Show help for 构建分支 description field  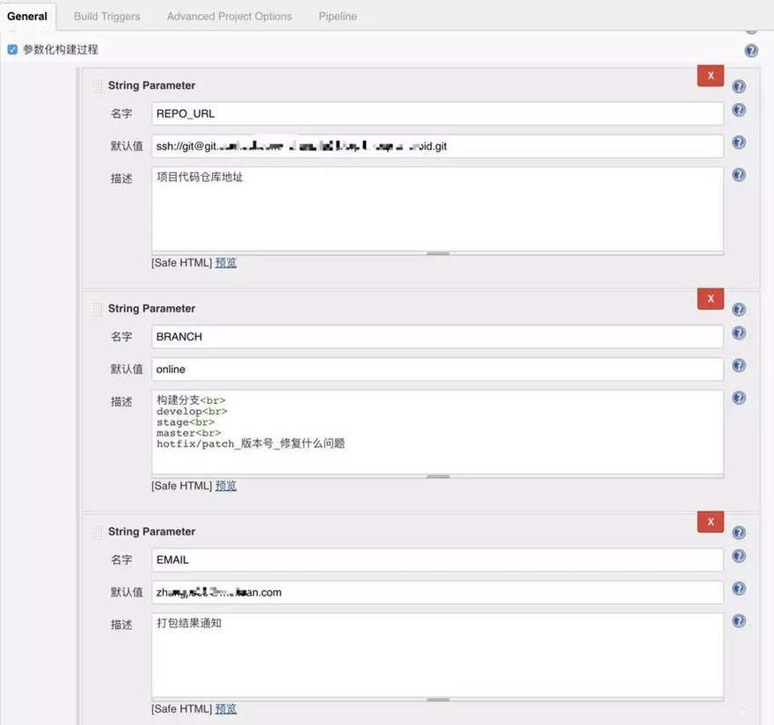[739, 398]
